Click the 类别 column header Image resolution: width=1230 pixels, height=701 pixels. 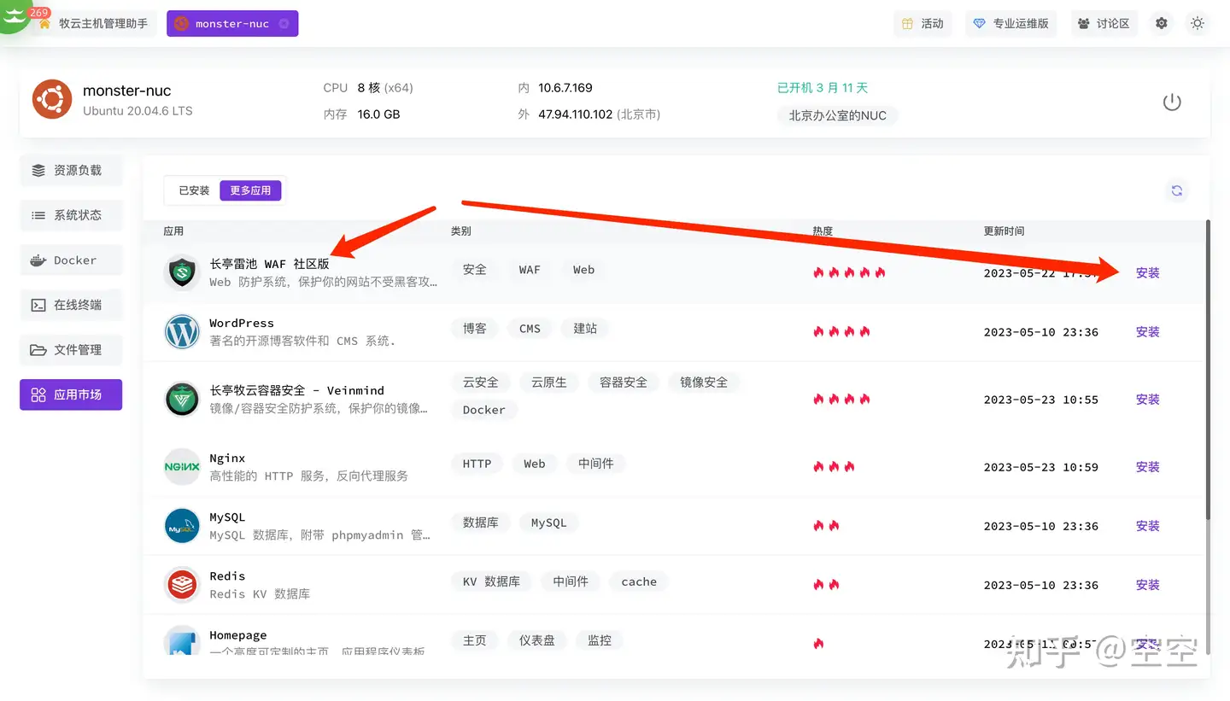tap(461, 231)
